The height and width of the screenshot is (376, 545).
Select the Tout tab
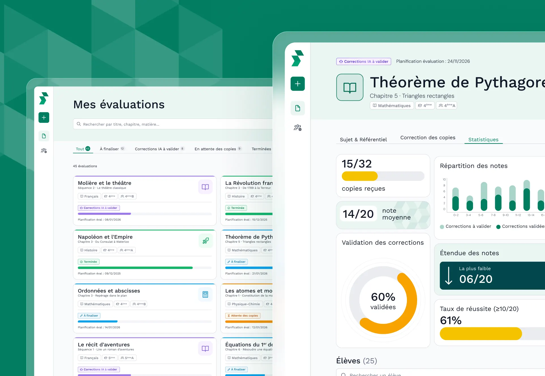coord(83,149)
